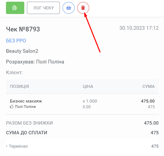
Task: Click the Beauty Salon2 name
Action: tap(22, 51)
